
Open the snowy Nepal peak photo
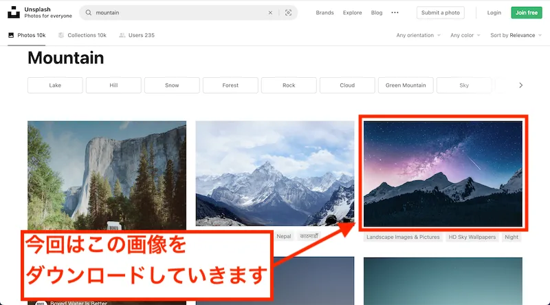275,173
